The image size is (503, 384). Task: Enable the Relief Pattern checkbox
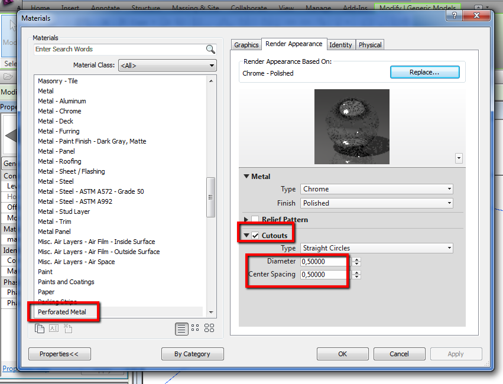[x=255, y=220]
